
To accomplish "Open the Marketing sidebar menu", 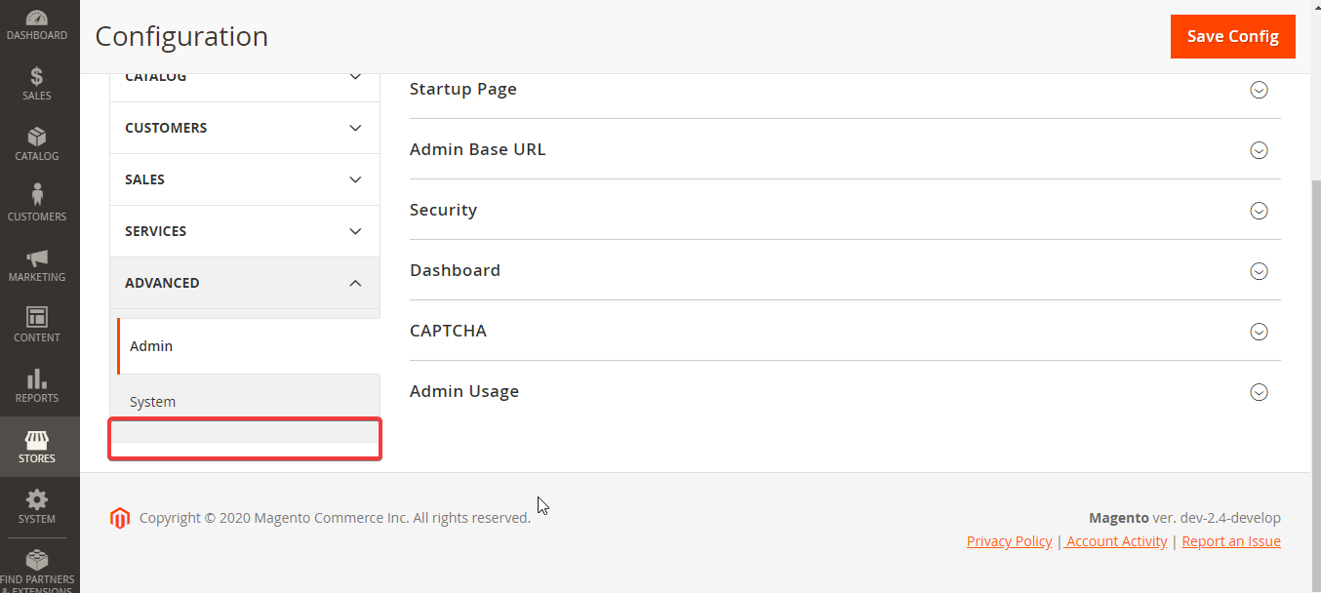I will click(39, 265).
